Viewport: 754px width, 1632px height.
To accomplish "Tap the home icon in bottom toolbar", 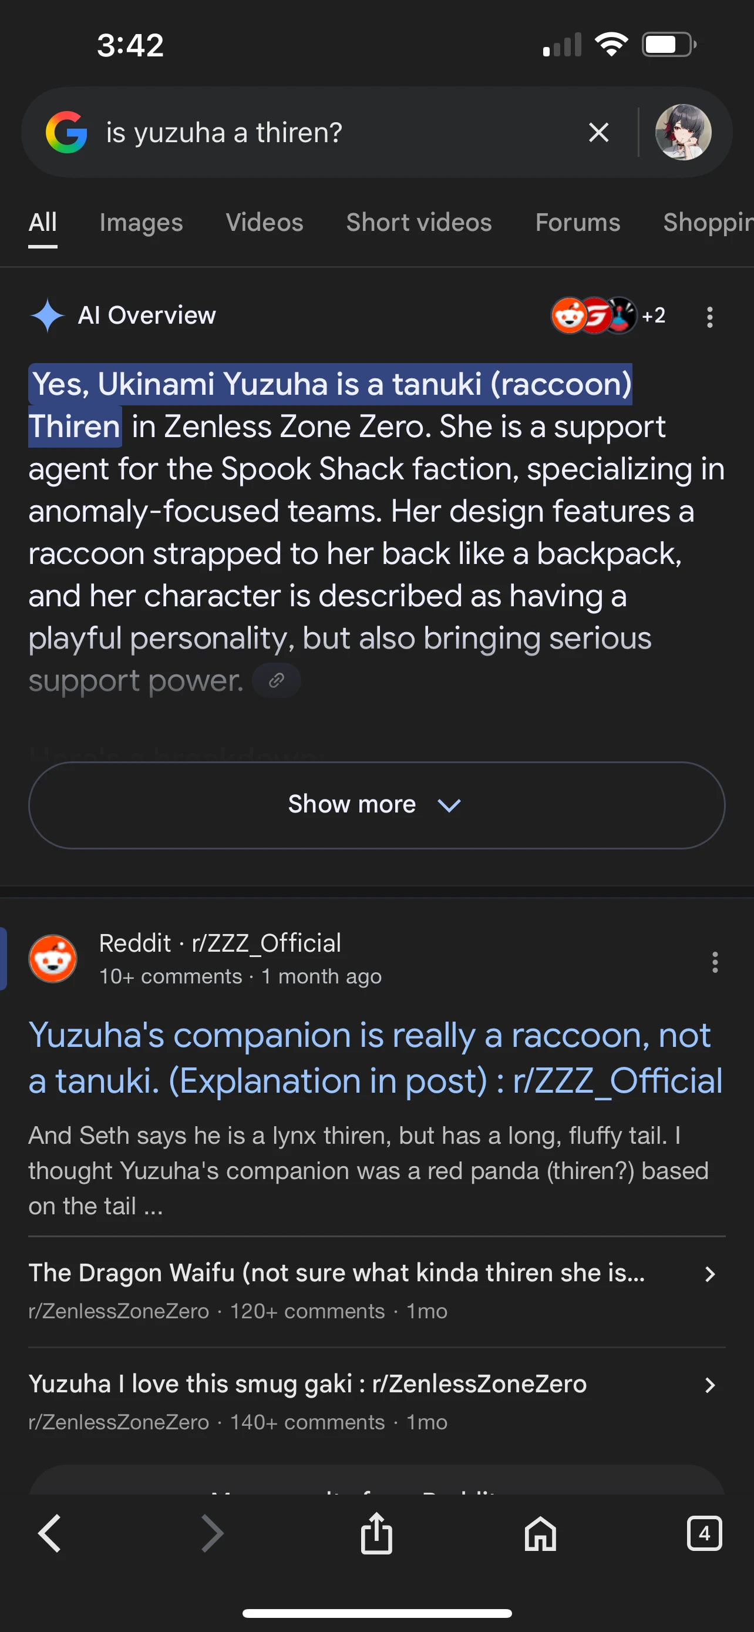I will 540,1533.
